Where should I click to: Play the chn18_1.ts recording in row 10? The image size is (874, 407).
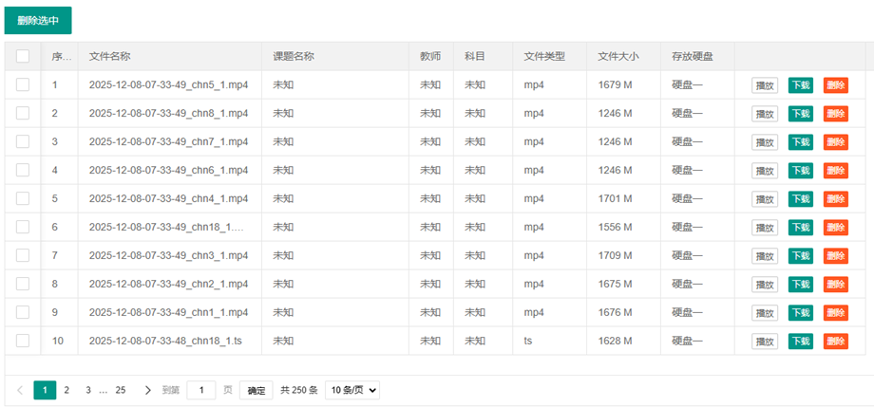click(x=764, y=342)
